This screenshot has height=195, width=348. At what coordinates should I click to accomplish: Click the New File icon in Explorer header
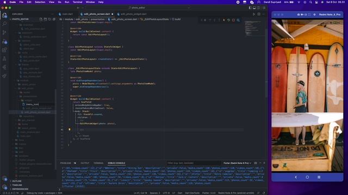point(41,19)
